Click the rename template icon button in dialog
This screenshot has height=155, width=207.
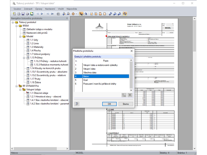tap(124, 95)
